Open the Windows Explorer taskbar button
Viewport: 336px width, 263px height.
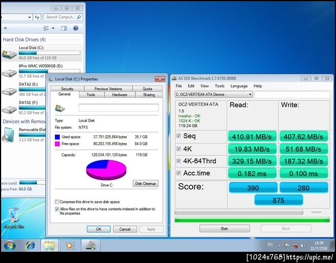(x=49, y=246)
